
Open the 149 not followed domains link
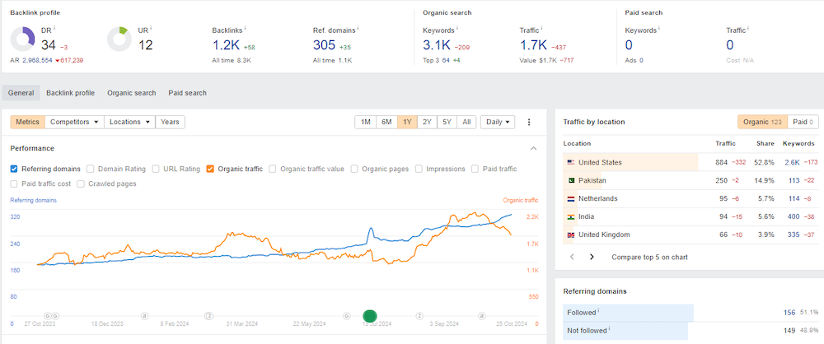coord(789,330)
